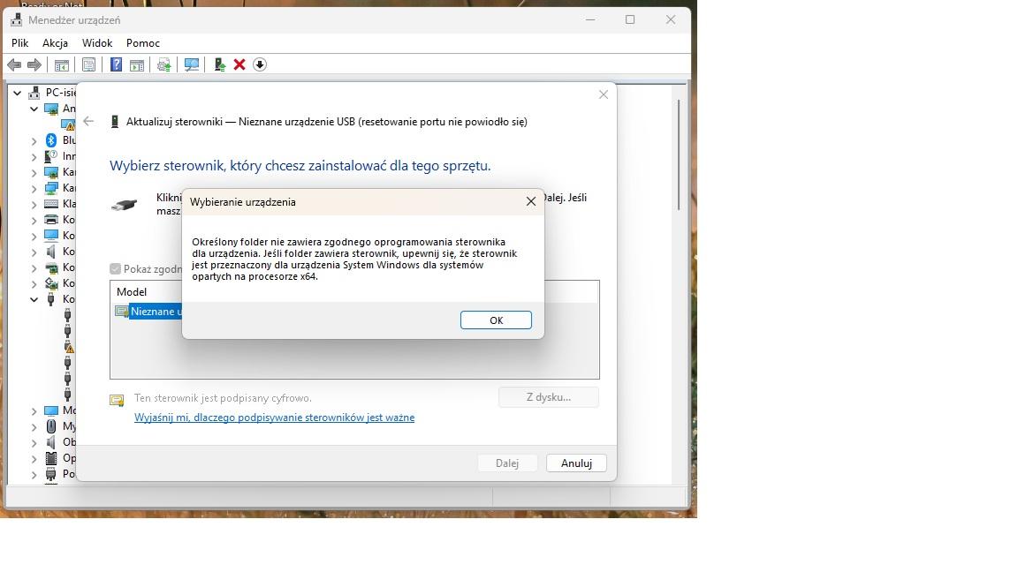Viewport: 1018px width, 572px height.
Task: Open the Akcja menu
Action: click(x=55, y=42)
